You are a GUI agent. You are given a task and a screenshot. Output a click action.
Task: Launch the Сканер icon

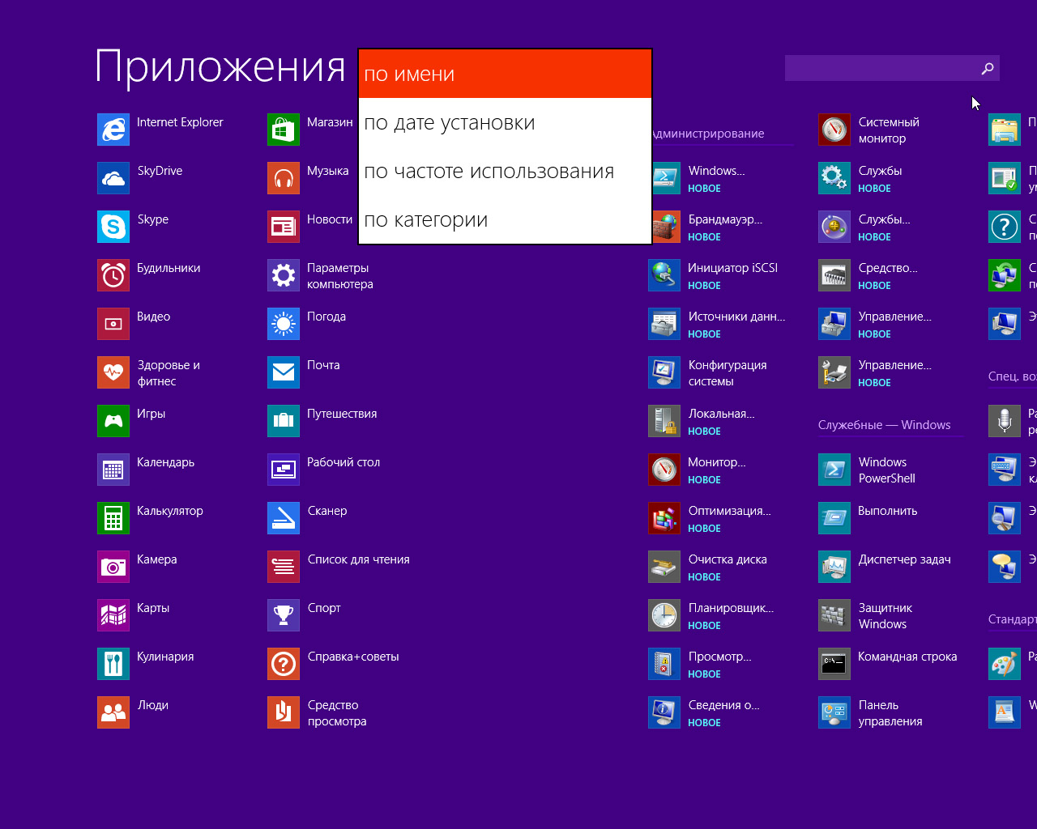tap(284, 518)
